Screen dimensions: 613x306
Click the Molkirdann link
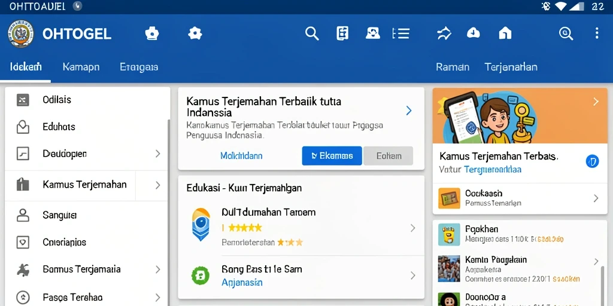(241, 156)
